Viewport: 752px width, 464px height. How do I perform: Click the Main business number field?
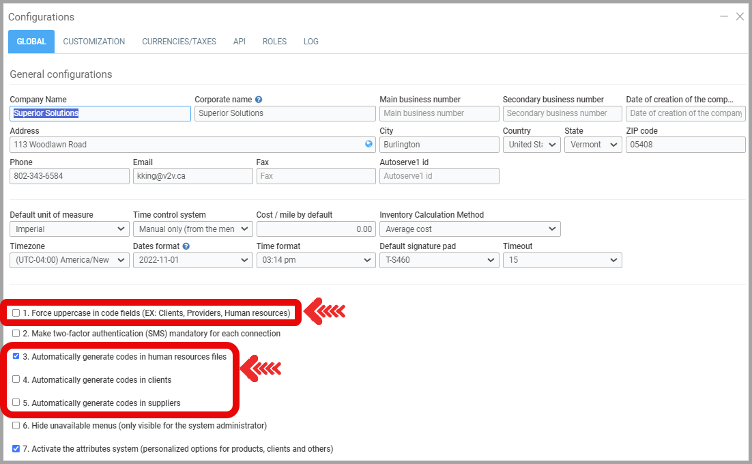pyautogui.click(x=439, y=113)
